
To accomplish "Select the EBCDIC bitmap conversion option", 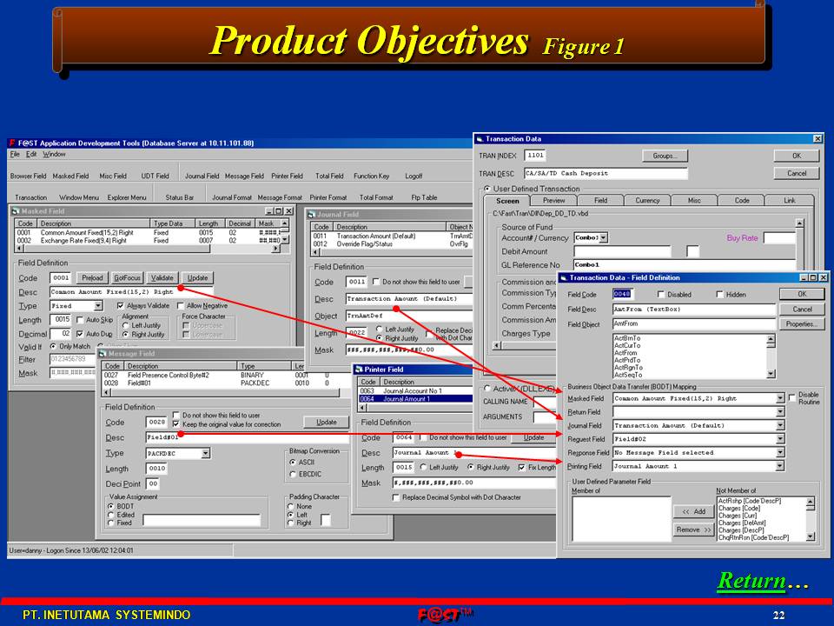I will point(291,474).
